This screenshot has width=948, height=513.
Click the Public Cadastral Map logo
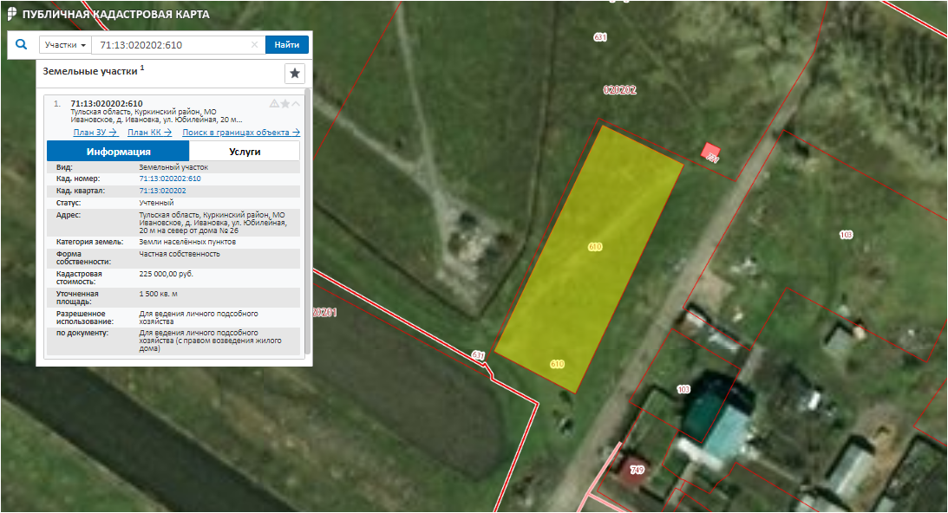(x=11, y=15)
